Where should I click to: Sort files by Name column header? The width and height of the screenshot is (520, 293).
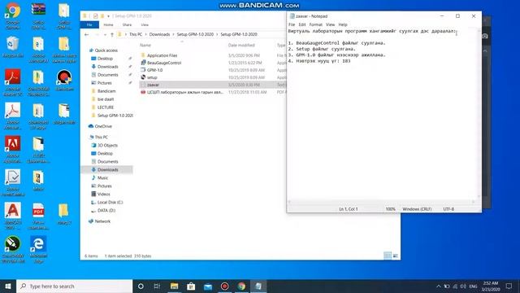(145, 45)
